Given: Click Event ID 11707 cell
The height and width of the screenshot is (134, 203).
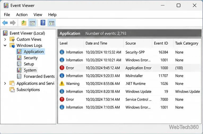Looking at the screenshot, I should coord(163,76).
